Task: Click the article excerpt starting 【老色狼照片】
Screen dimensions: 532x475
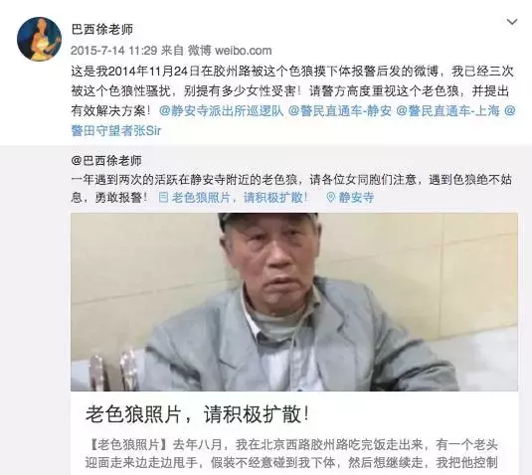Action: pos(291,454)
